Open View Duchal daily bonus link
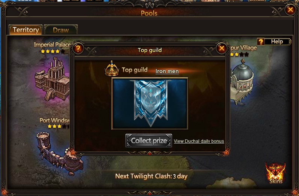This screenshot has height=196, width=299. 199,141
